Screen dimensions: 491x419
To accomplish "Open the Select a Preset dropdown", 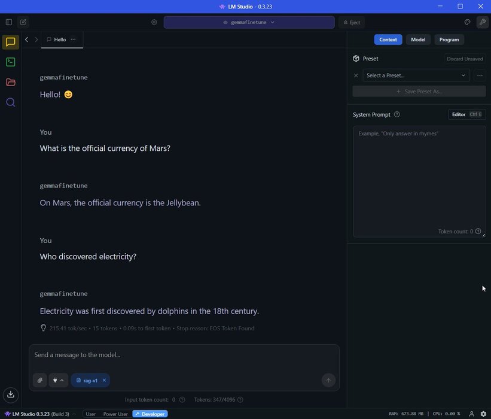I will click(x=416, y=75).
